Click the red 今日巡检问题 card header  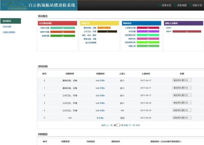57,23
